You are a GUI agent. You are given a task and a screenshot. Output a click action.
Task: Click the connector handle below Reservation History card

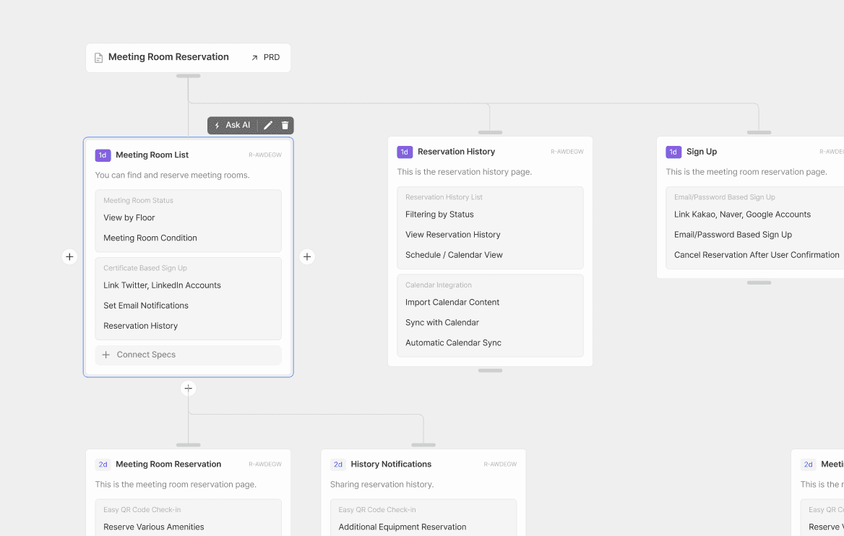[491, 371]
